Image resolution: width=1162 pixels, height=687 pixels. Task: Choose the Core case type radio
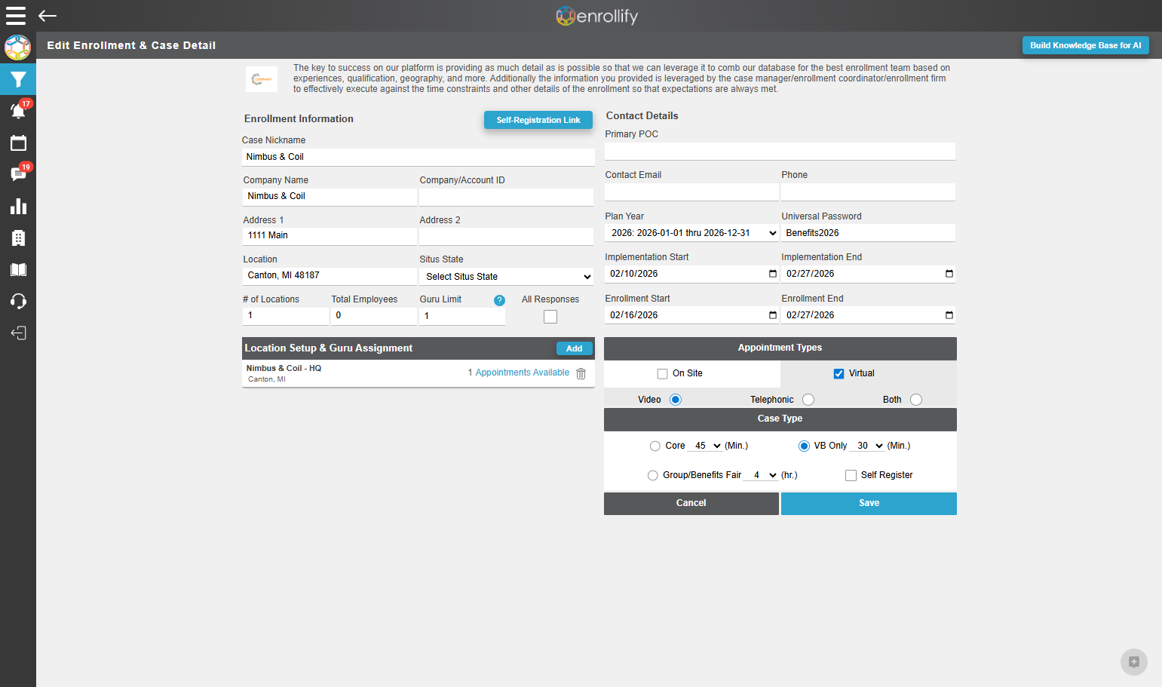[x=655, y=446]
